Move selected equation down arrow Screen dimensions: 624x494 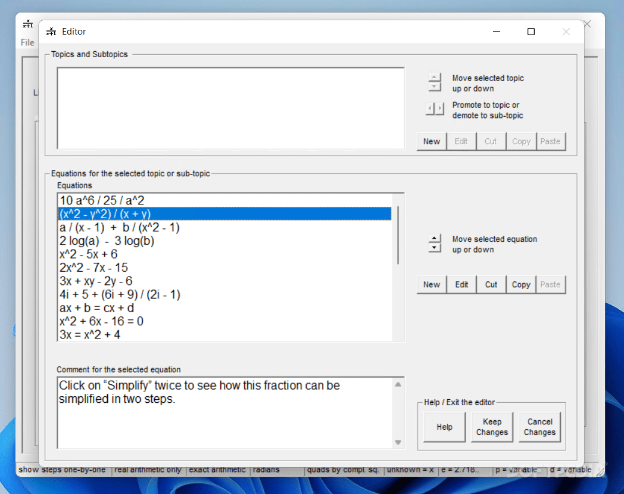point(435,248)
